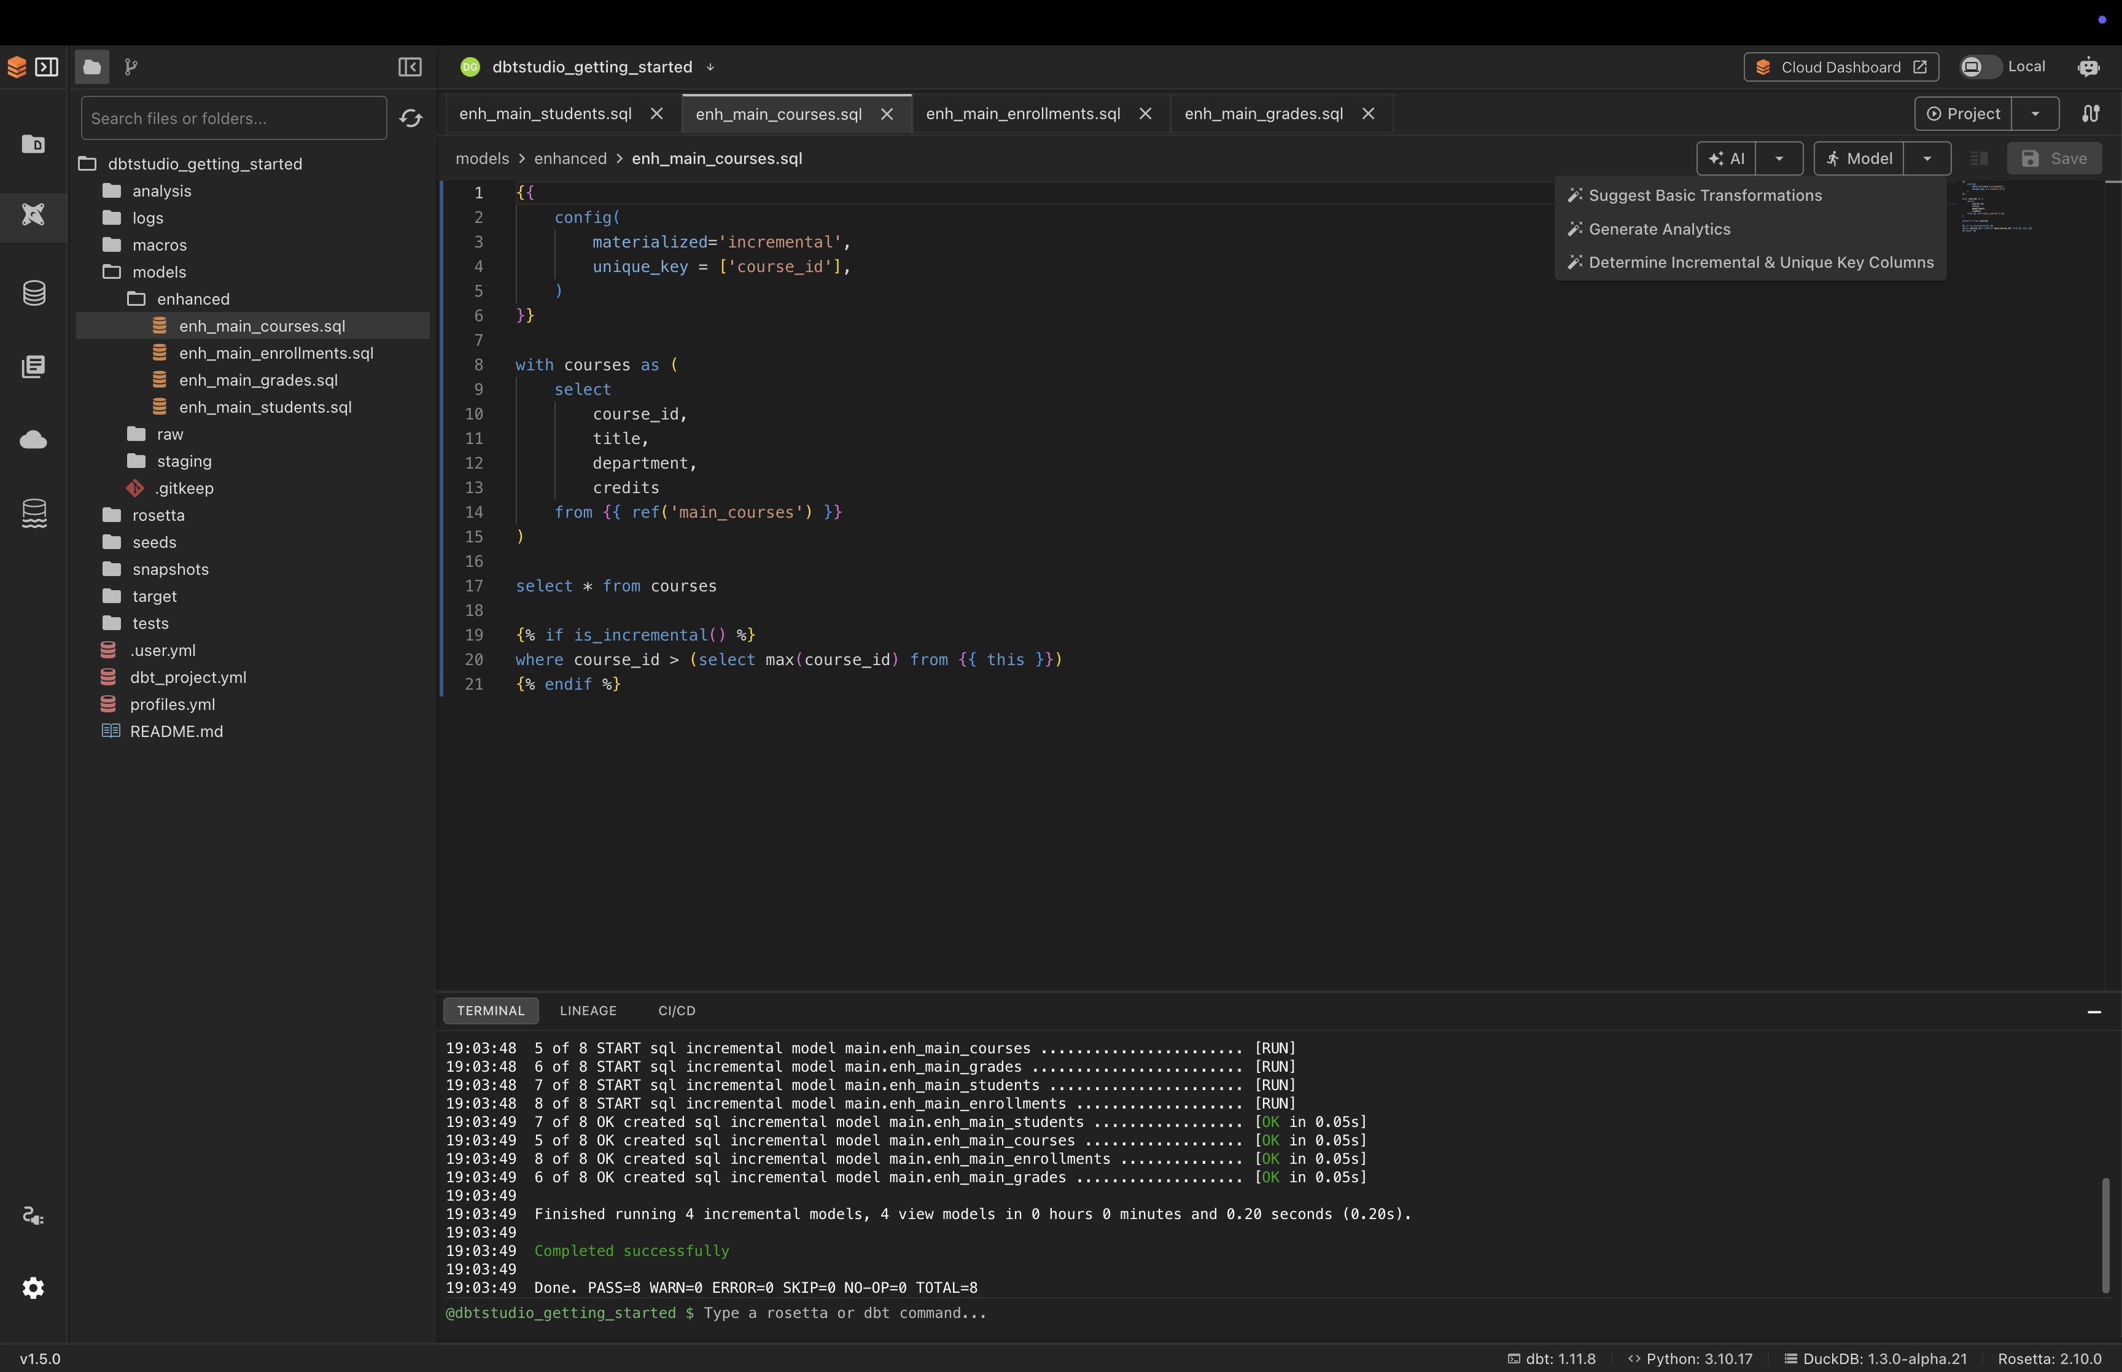Image resolution: width=2122 pixels, height=1372 pixels.
Task: Open the database connections sidebar icon
Action: (34, 293)
